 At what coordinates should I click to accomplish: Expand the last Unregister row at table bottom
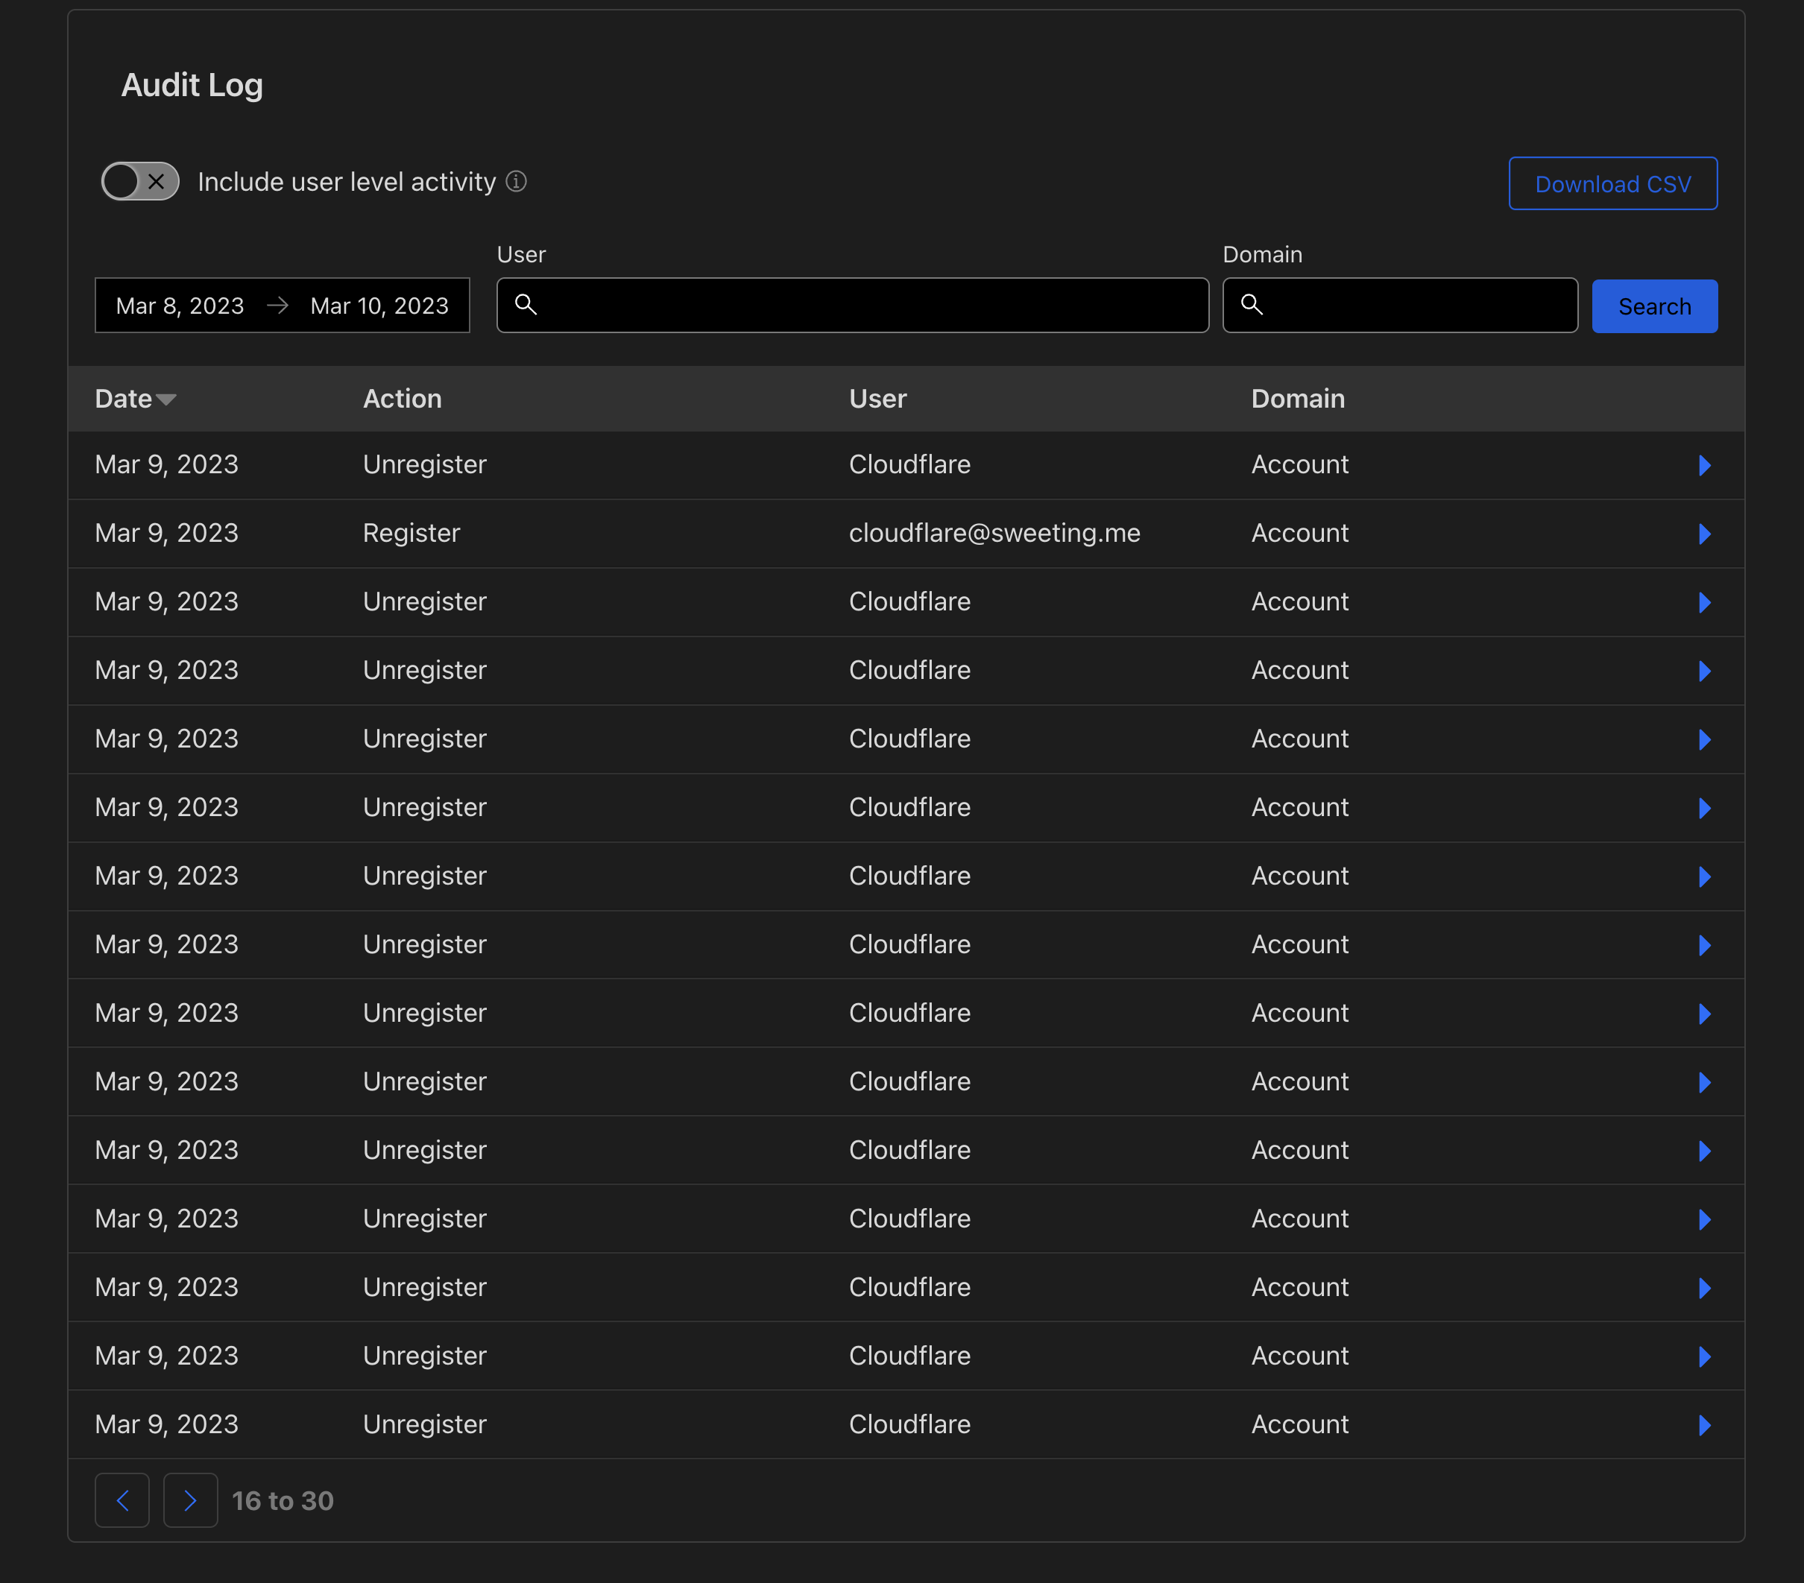[1703, 1425]
